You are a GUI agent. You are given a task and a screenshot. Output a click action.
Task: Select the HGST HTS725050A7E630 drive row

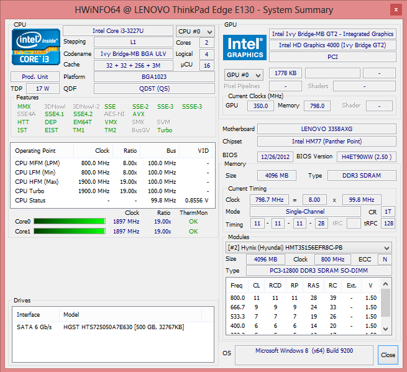113,327
